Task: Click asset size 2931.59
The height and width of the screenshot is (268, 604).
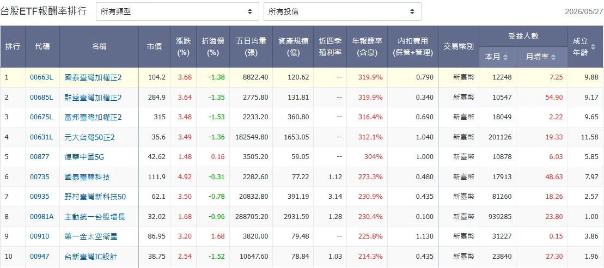Action: 296,217
